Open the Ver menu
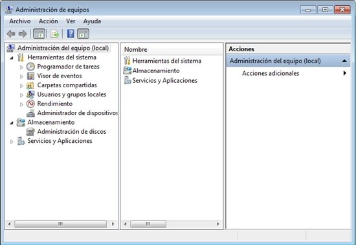356x245 pixels. [71, 21]
